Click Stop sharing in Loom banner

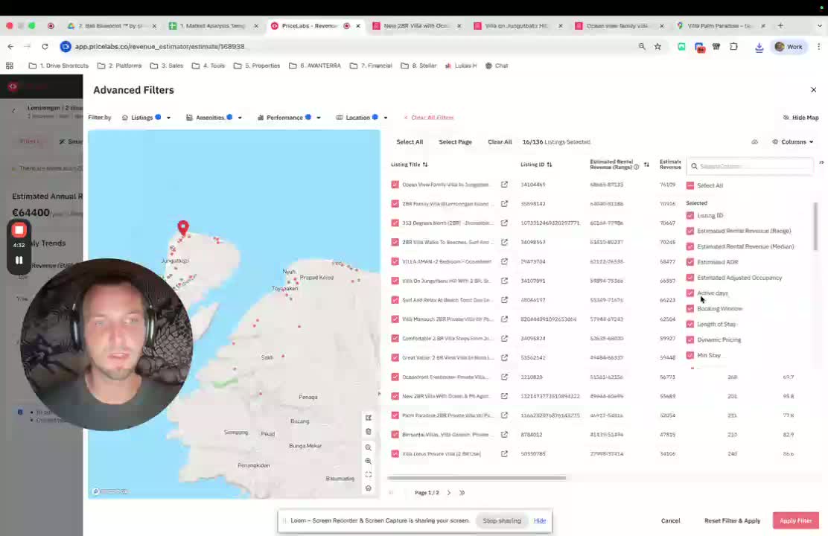coord(502,520)
